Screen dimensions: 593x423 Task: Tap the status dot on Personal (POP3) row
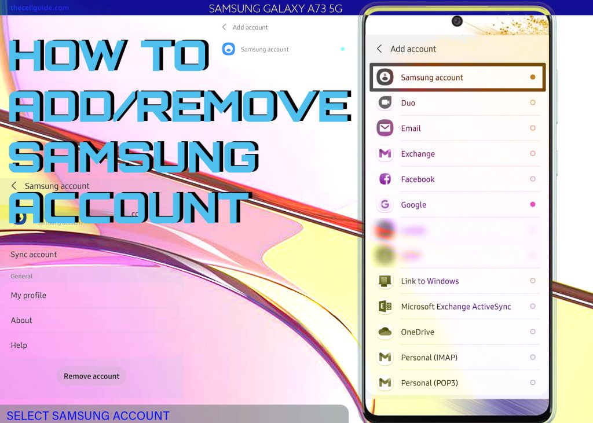point(533,382)
